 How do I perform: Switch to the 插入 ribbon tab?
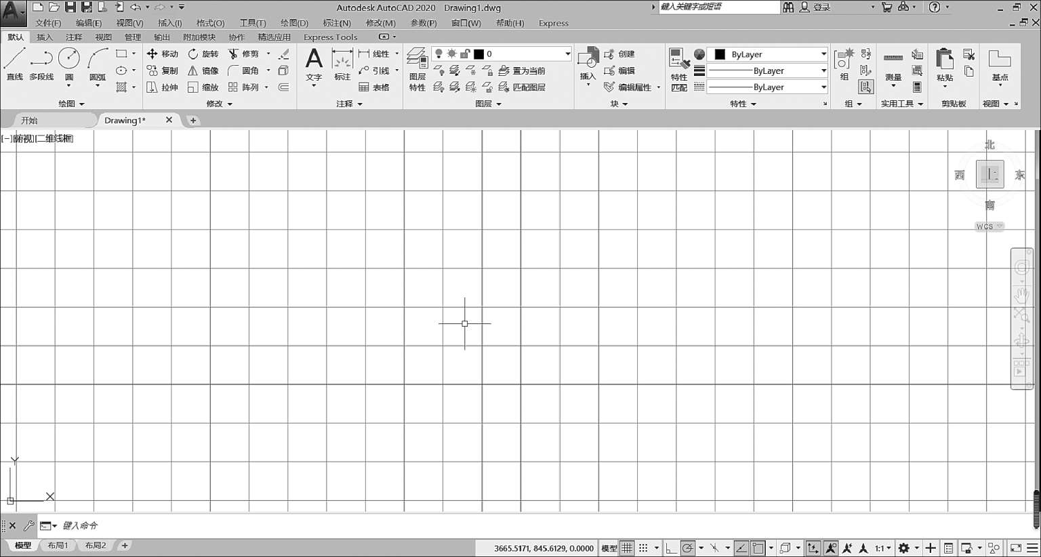click(45, 37)
